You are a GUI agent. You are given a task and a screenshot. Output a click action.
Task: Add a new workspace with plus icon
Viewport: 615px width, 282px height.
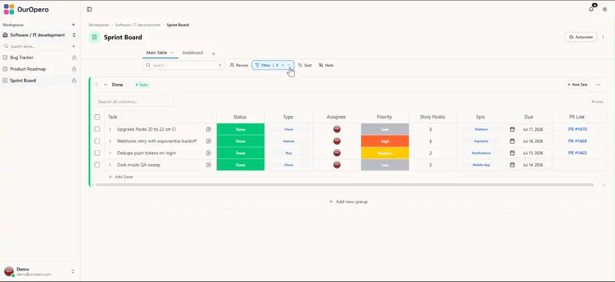click(74, 25)
